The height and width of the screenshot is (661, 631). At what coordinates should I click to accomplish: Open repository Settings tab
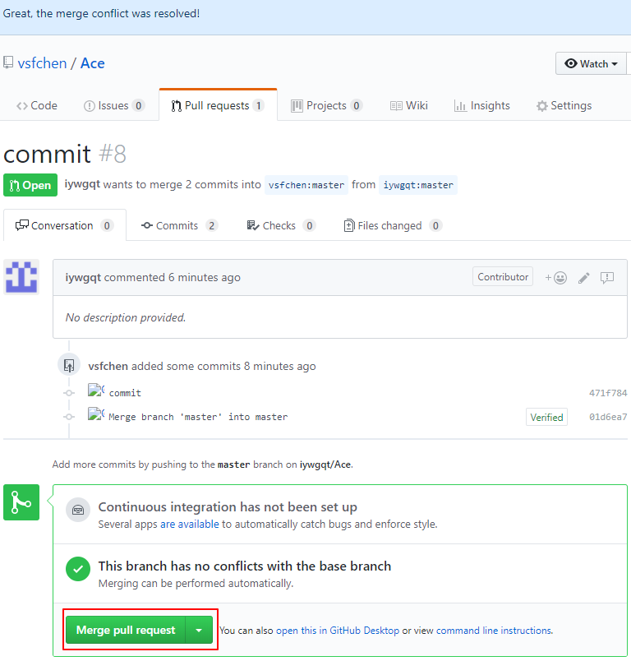point(564,106)
